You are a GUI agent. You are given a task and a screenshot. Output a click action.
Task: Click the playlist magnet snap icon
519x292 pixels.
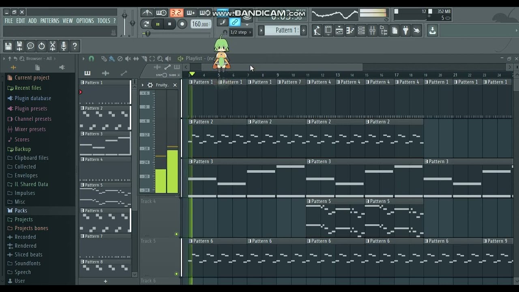[91, 59]
